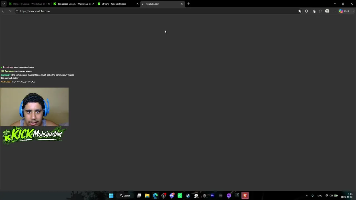The image size is (356, 200).
Task: View site information lock icon
Action: [17, 11]
